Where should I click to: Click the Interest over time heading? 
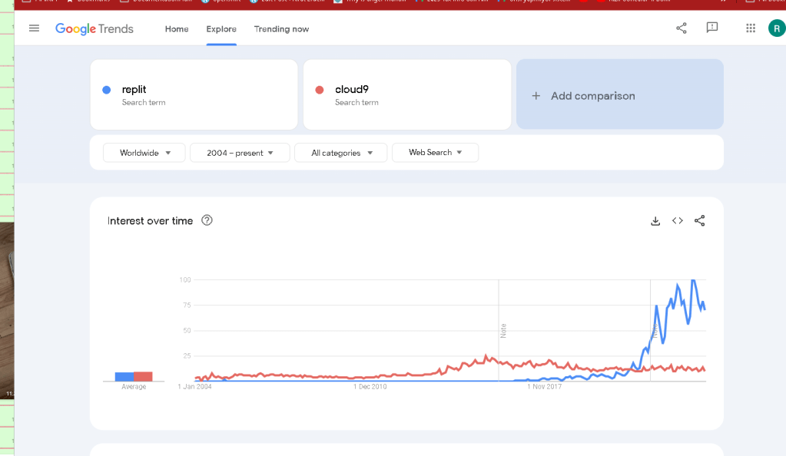(150, 221)
